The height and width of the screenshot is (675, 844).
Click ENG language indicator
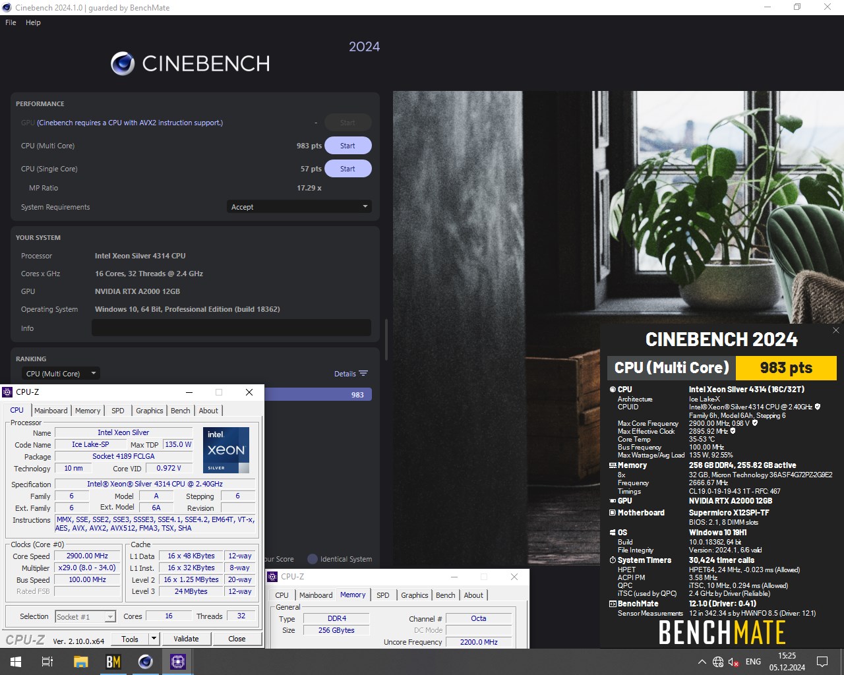[753, 662]
